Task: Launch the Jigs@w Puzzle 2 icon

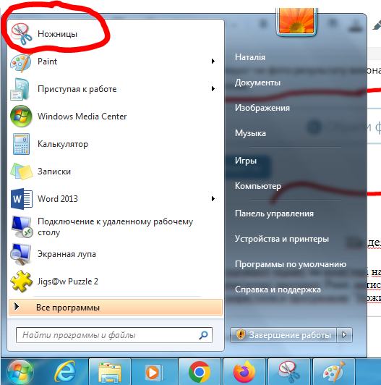Action: (22, 282)
